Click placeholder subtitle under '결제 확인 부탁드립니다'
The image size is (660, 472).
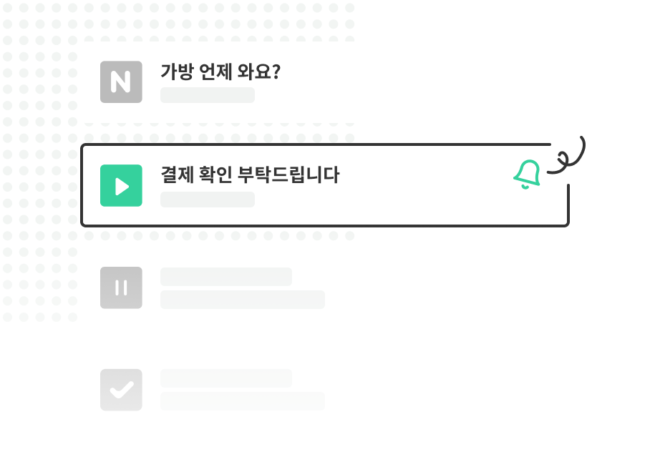click(x=208, y=200)
